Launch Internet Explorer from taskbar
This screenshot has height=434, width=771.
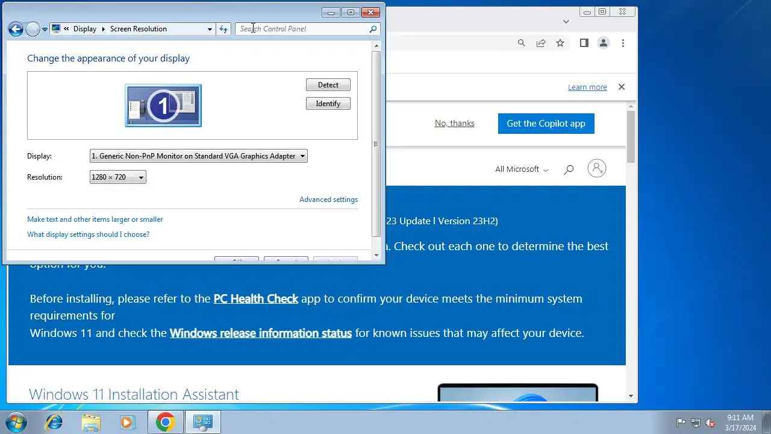click(54, 423)
